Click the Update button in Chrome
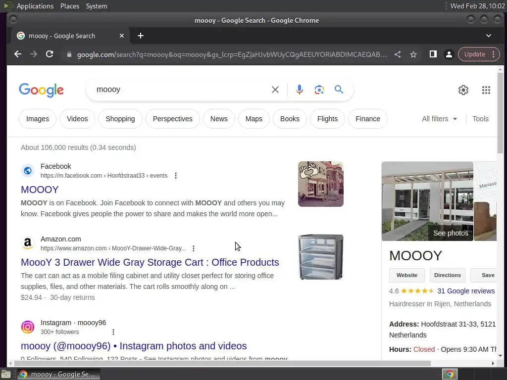The image size is (507, 380). click(474, 54)
